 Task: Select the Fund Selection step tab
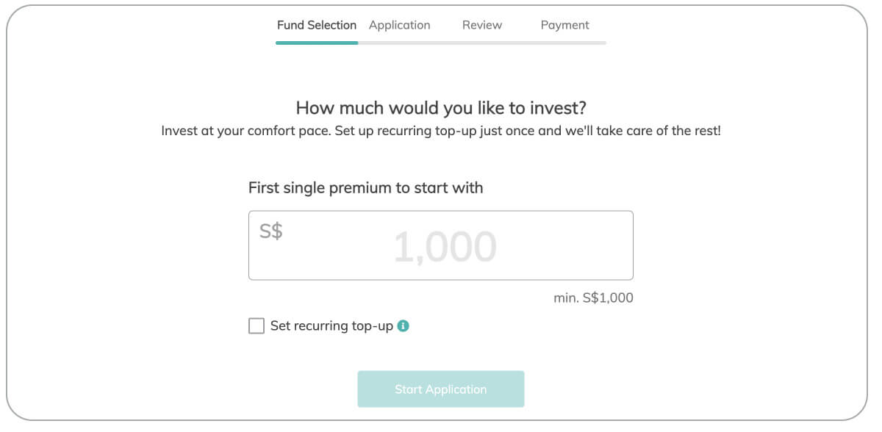click(317, 25)
